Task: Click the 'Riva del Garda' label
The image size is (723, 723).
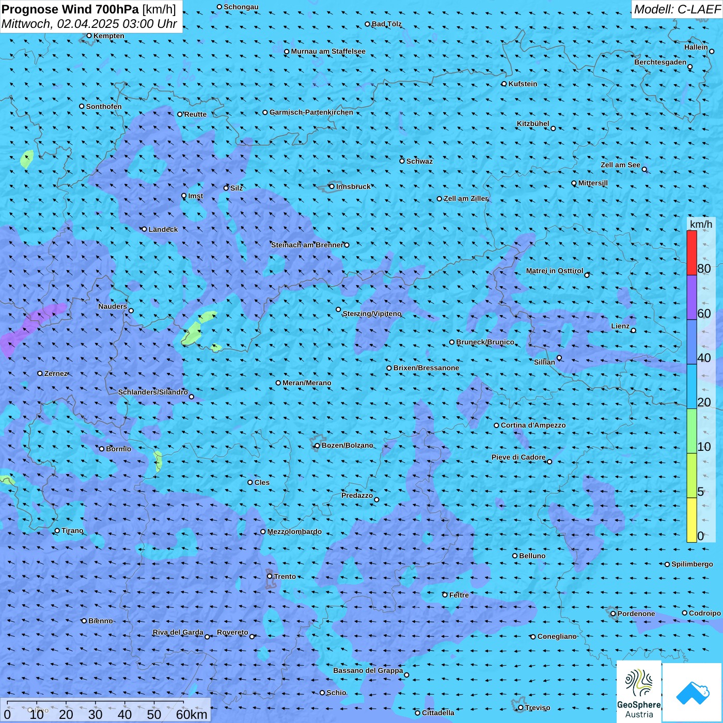Action: [178, 632]
